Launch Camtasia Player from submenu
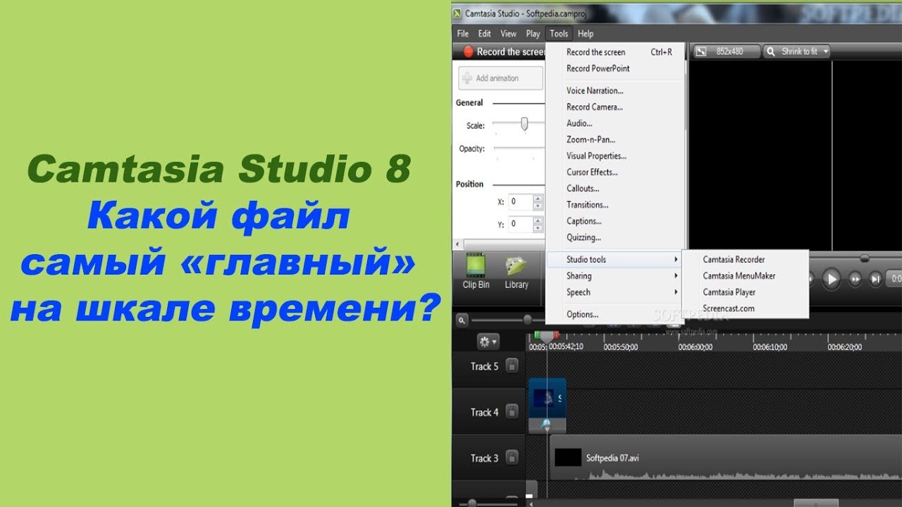 pos(745,292)
